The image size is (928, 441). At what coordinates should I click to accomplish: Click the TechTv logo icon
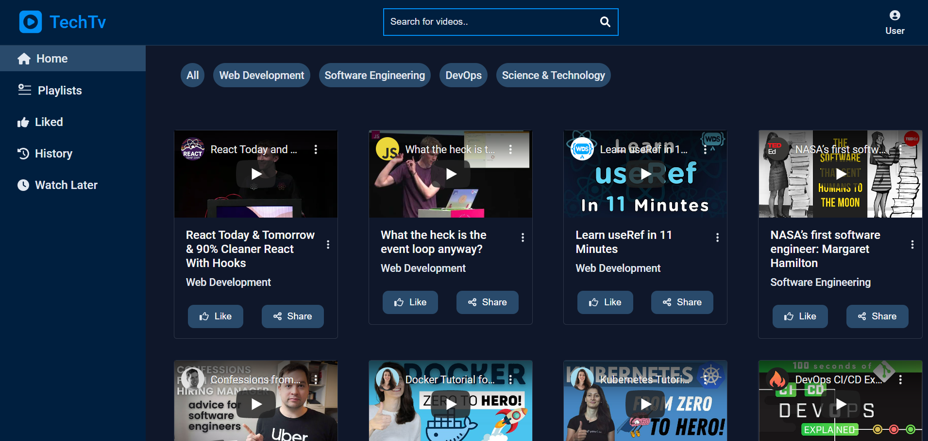click(x=31, y=22)
